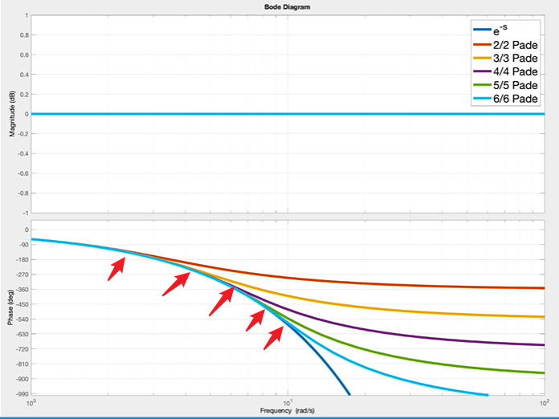Select the 3/3 Pade legend entry
This screenshot has height=419, width=559.
click(506, 58)
